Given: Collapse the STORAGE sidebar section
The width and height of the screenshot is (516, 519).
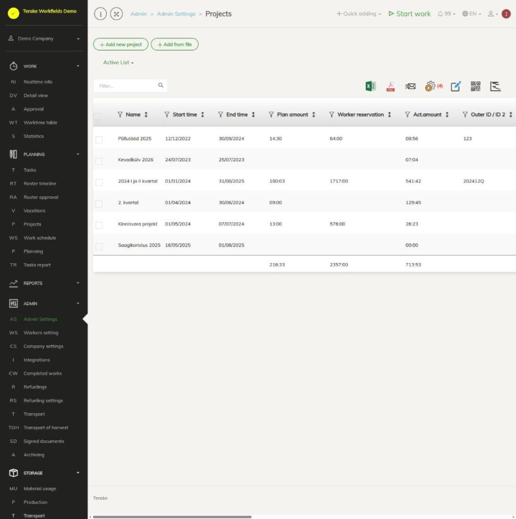Looking at the screenshot, I should click(x=44, y=473).
